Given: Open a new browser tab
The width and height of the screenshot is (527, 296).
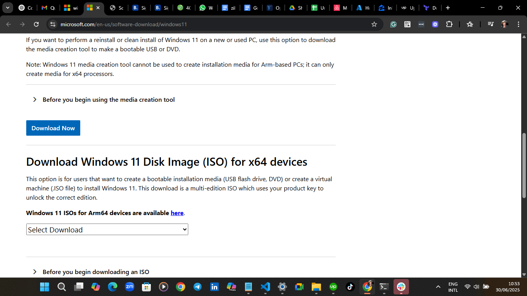Looking at the screenshot, I should [448, 8].
